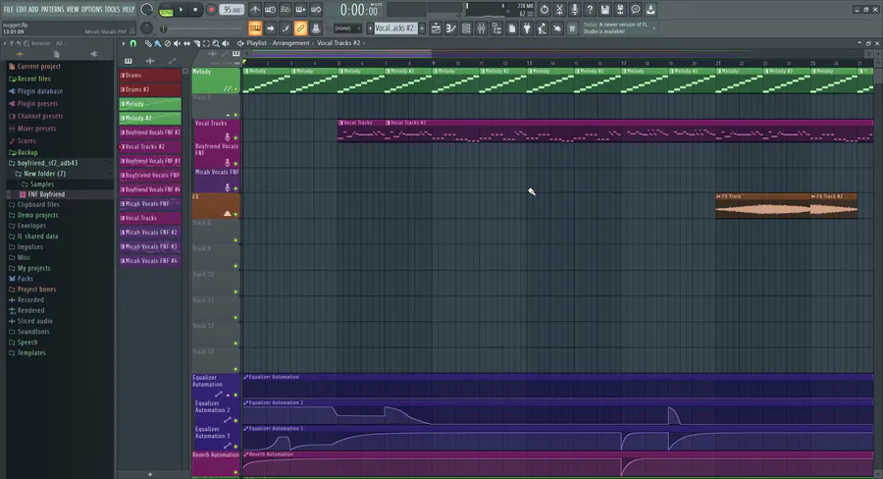
Task: Select the playlist paint brush tool
Action: 158,43
